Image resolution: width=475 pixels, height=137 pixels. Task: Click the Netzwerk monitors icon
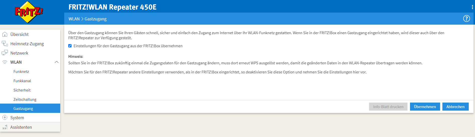click(x=5, y=53)
